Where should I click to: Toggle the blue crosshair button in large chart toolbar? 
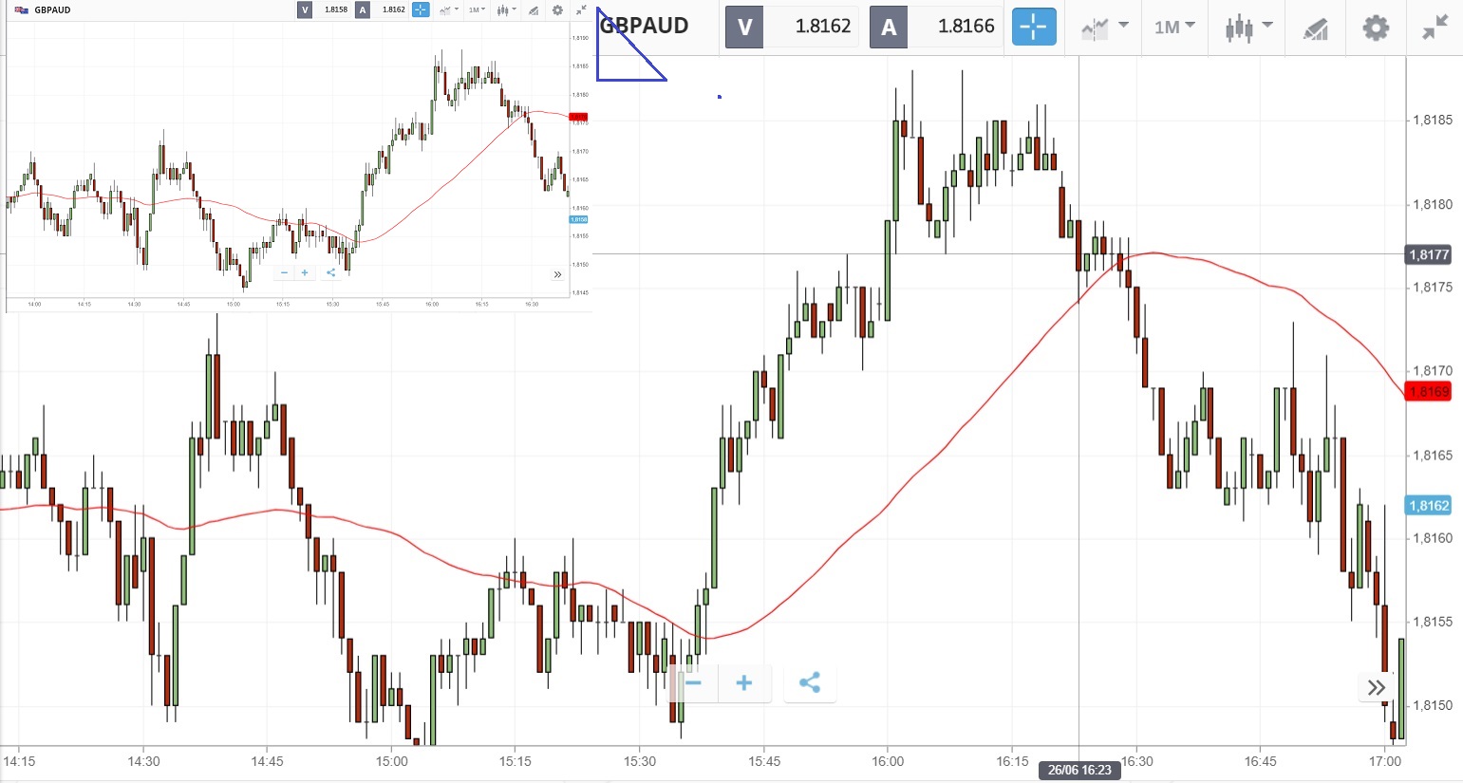click(1033, 28)
